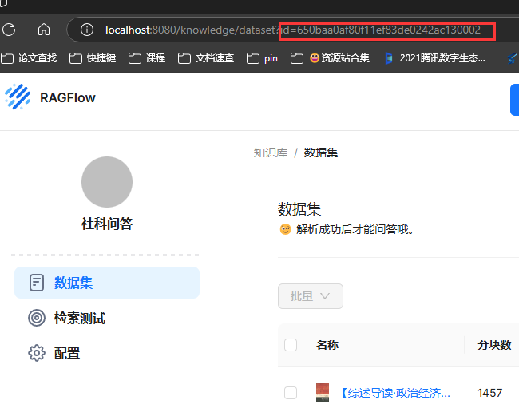Click the browser home icon
Viewport: 519px width, 416px height.
pos(44,30)
